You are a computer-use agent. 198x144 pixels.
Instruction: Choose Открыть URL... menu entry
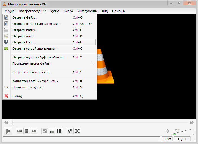[50, 42]
